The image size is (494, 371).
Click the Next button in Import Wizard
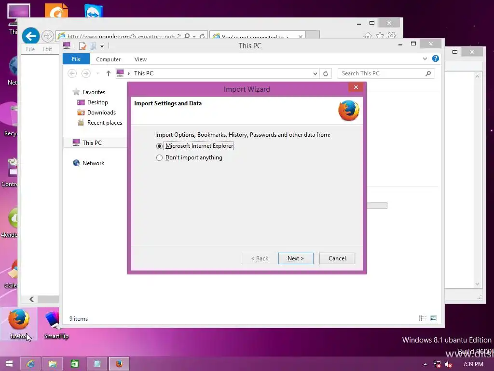[x=296, y=258]
